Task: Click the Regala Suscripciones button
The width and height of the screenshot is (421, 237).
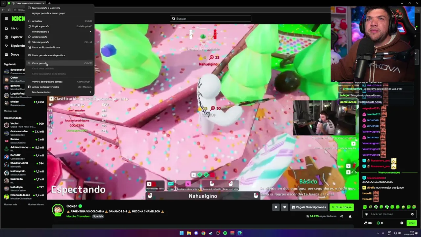Action: pos(309,207)
